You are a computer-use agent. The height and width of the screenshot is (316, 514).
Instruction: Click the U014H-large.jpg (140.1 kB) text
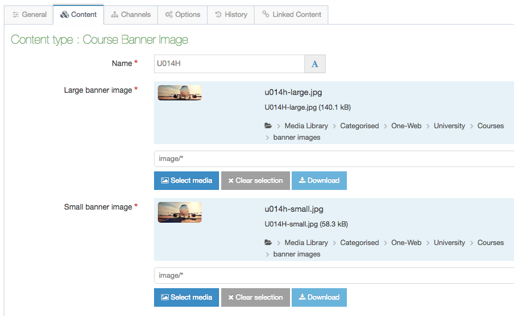[308, 108]
